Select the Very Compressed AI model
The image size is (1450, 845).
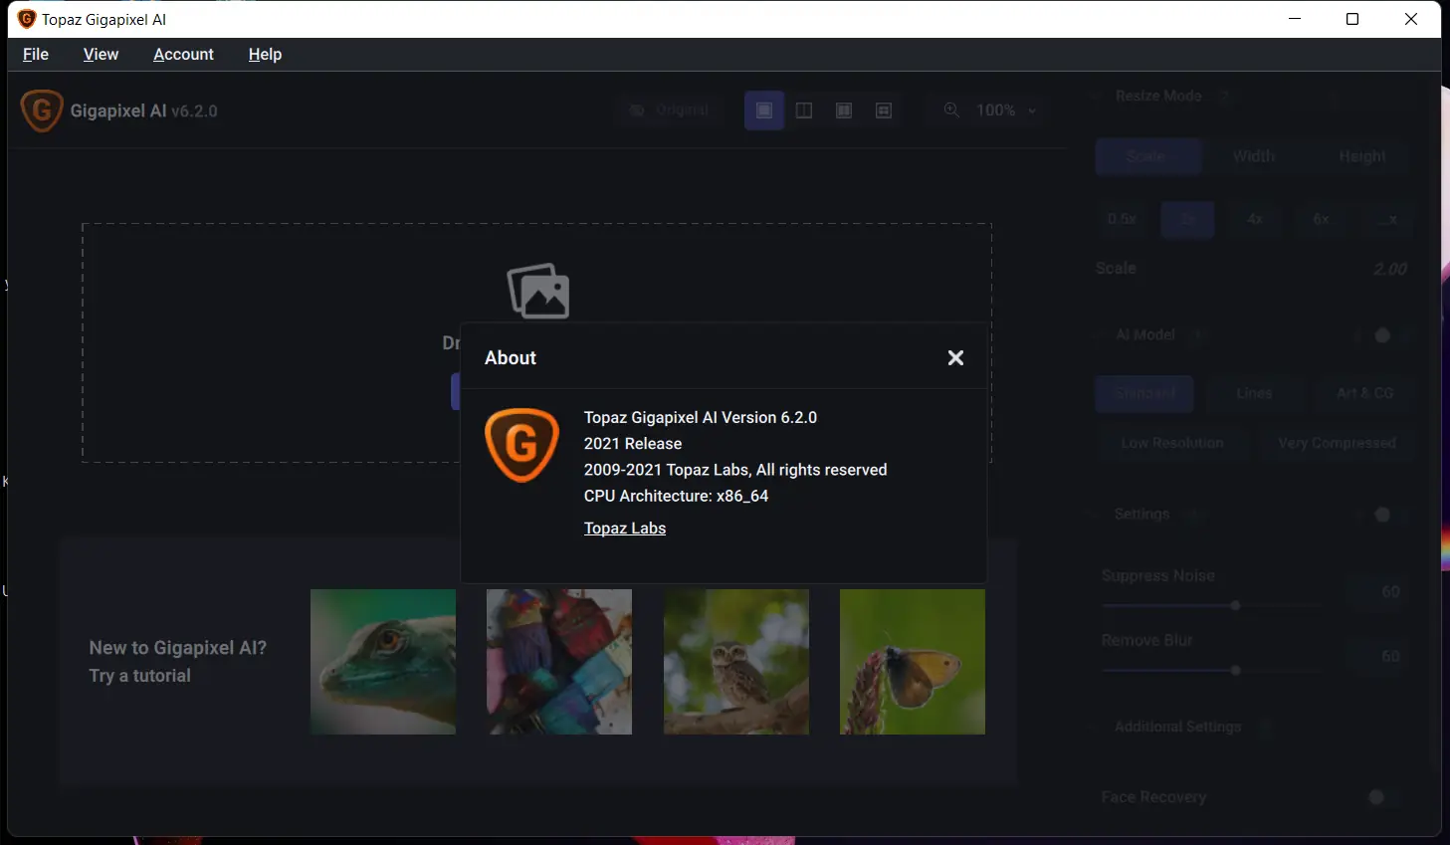pyautogui.click(x=1337, y=443)
